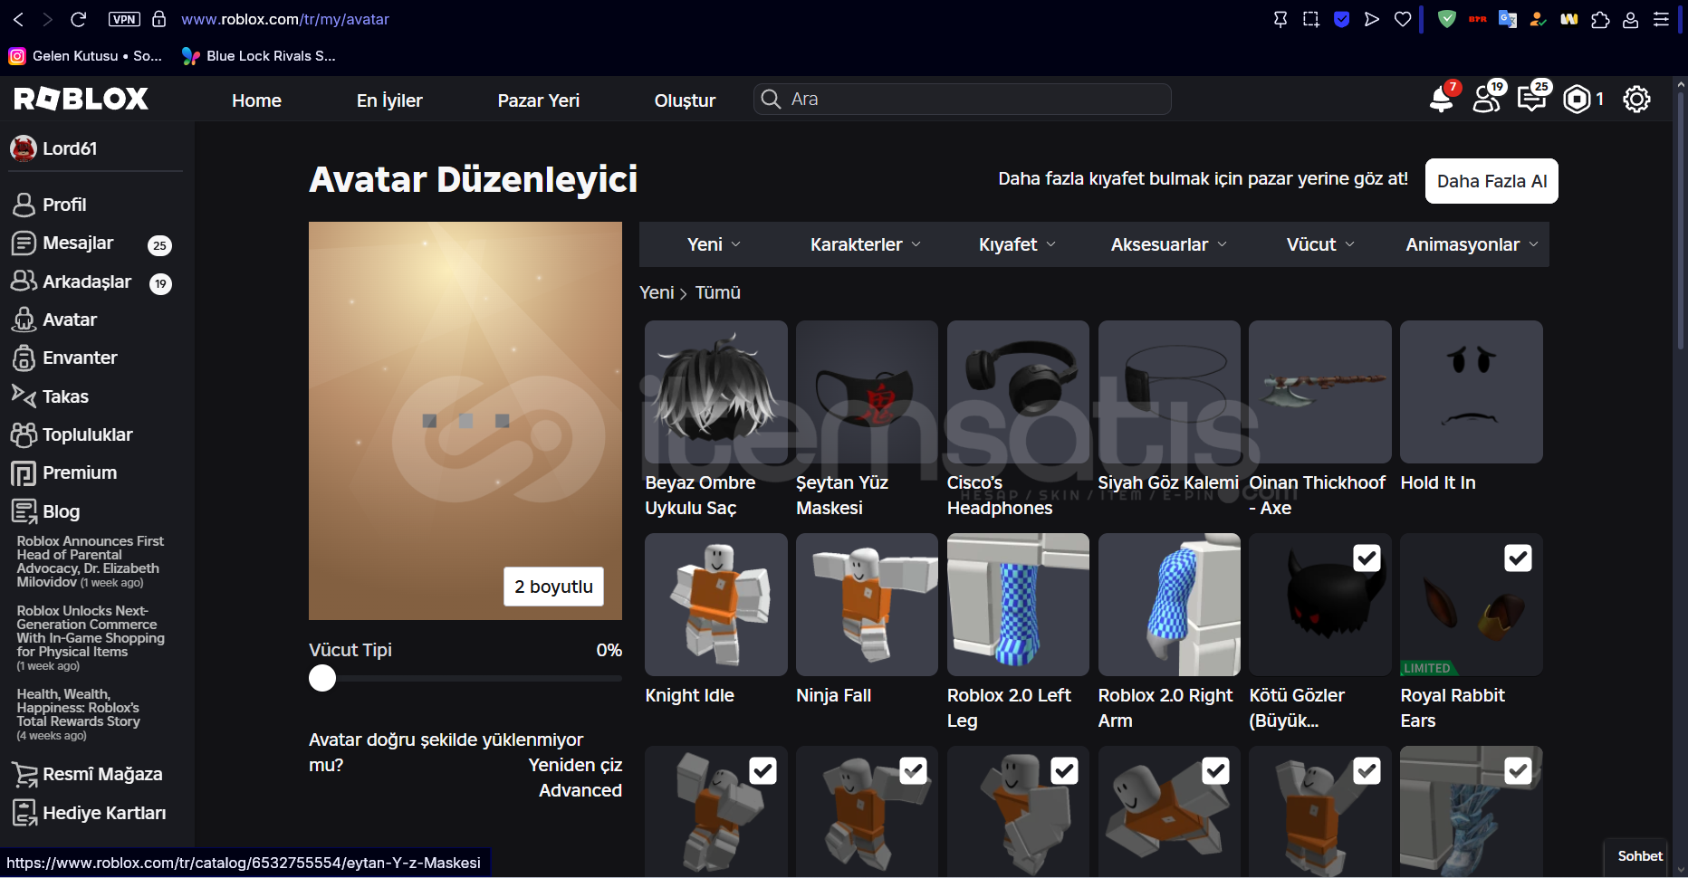The height and width of the screenshot is (878, 1688).
Task: Click the Roblox logo
Action: tap(81, 99)
